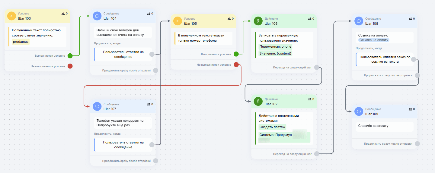Click the users counter icon on Шаг 105
The image size is (435, 173).
229,19
